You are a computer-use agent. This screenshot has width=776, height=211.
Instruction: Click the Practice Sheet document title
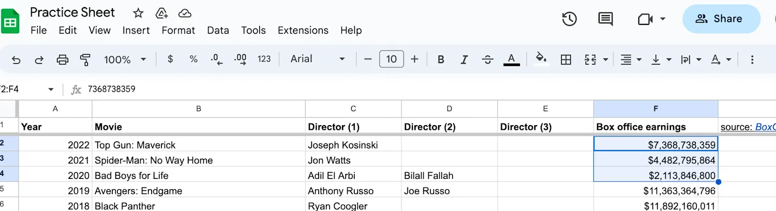coord(72,12)
